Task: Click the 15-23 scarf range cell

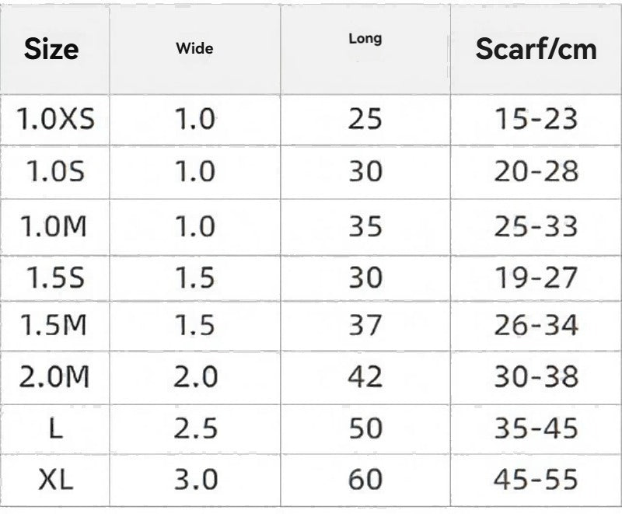Action: click(x=536, y=120)
